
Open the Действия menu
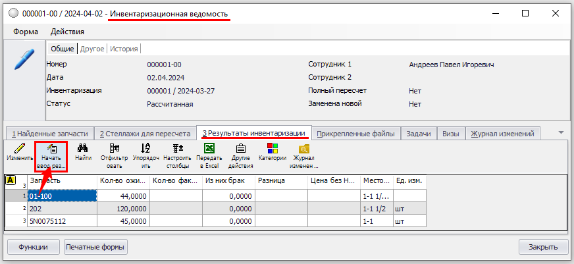[67, 31]
